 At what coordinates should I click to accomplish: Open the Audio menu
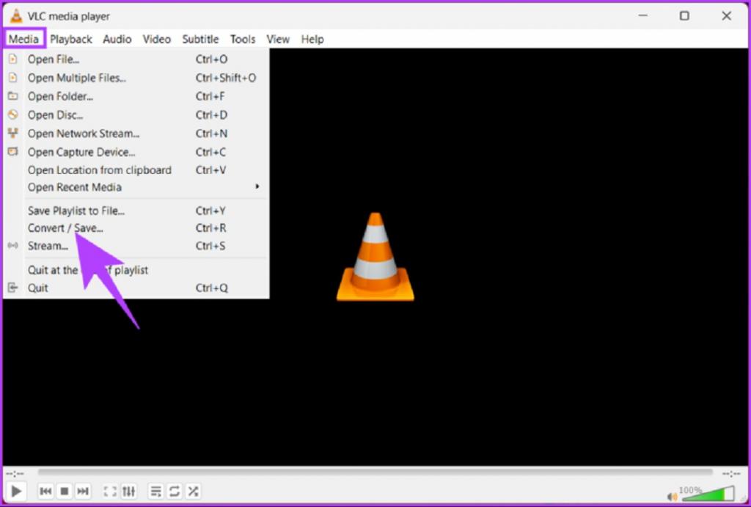[x=117, y=39]
